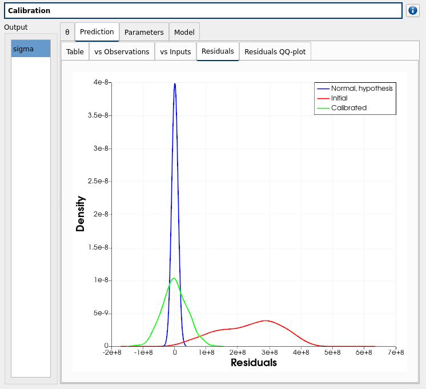426x389 pixels.
Task: Click the Density y-axis title
Action: click(81, 214)
